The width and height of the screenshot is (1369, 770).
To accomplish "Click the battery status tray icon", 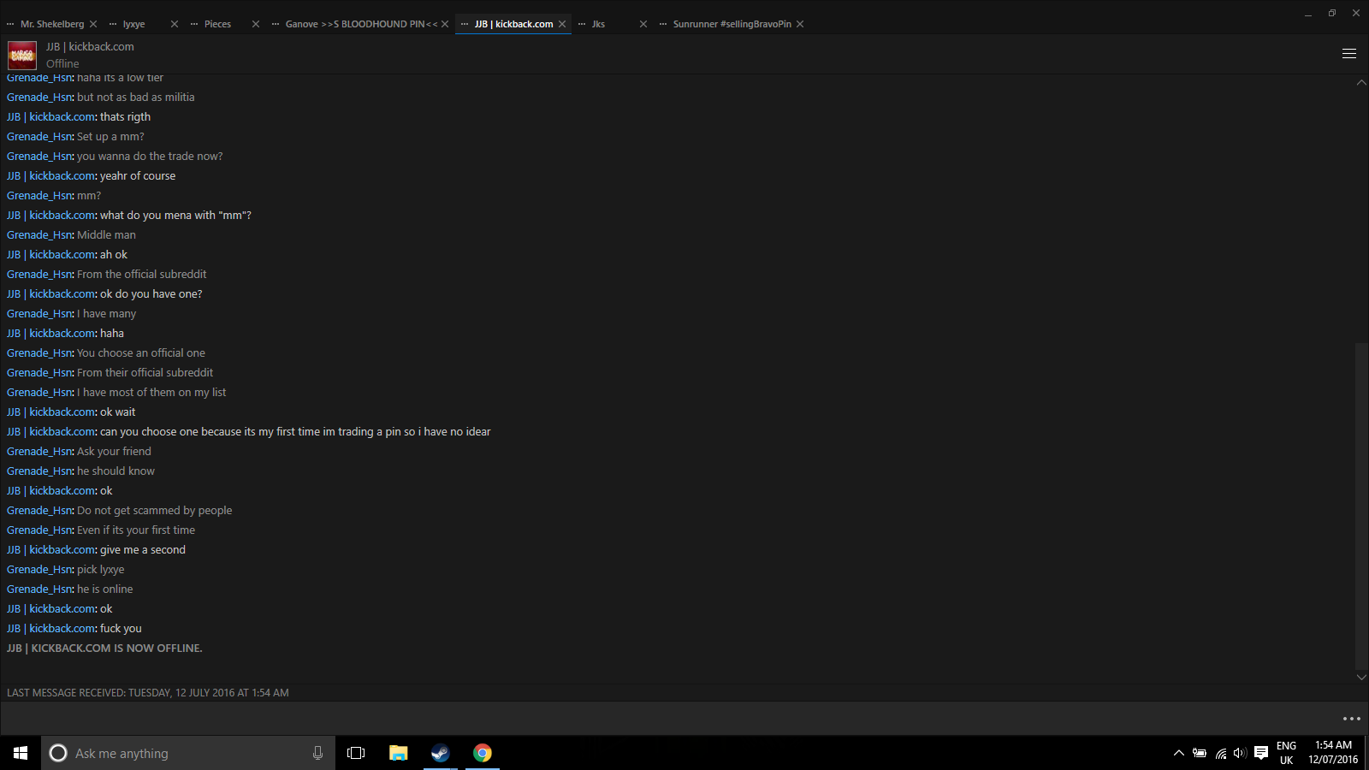I will pyautogui.click(x=1200, y=753).
